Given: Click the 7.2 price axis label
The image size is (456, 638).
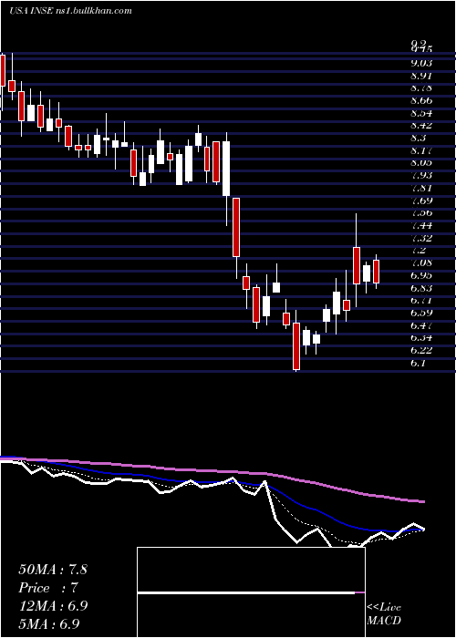Looking at the screenshot, I should [x=419, y=251].
